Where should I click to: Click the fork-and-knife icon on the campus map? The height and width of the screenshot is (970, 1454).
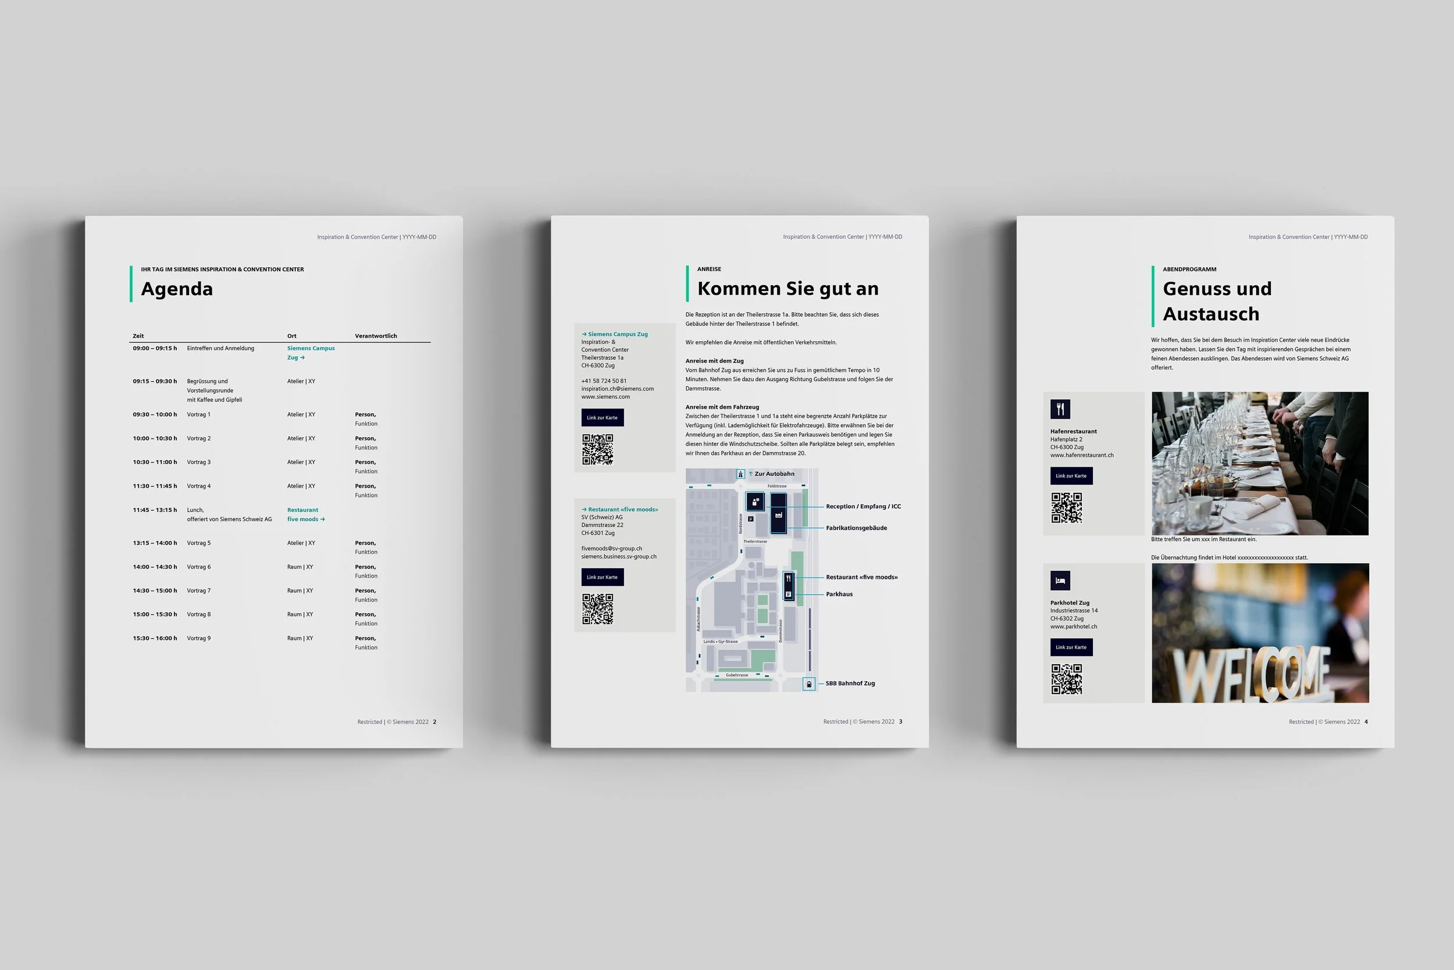click(x=789, y=578)
